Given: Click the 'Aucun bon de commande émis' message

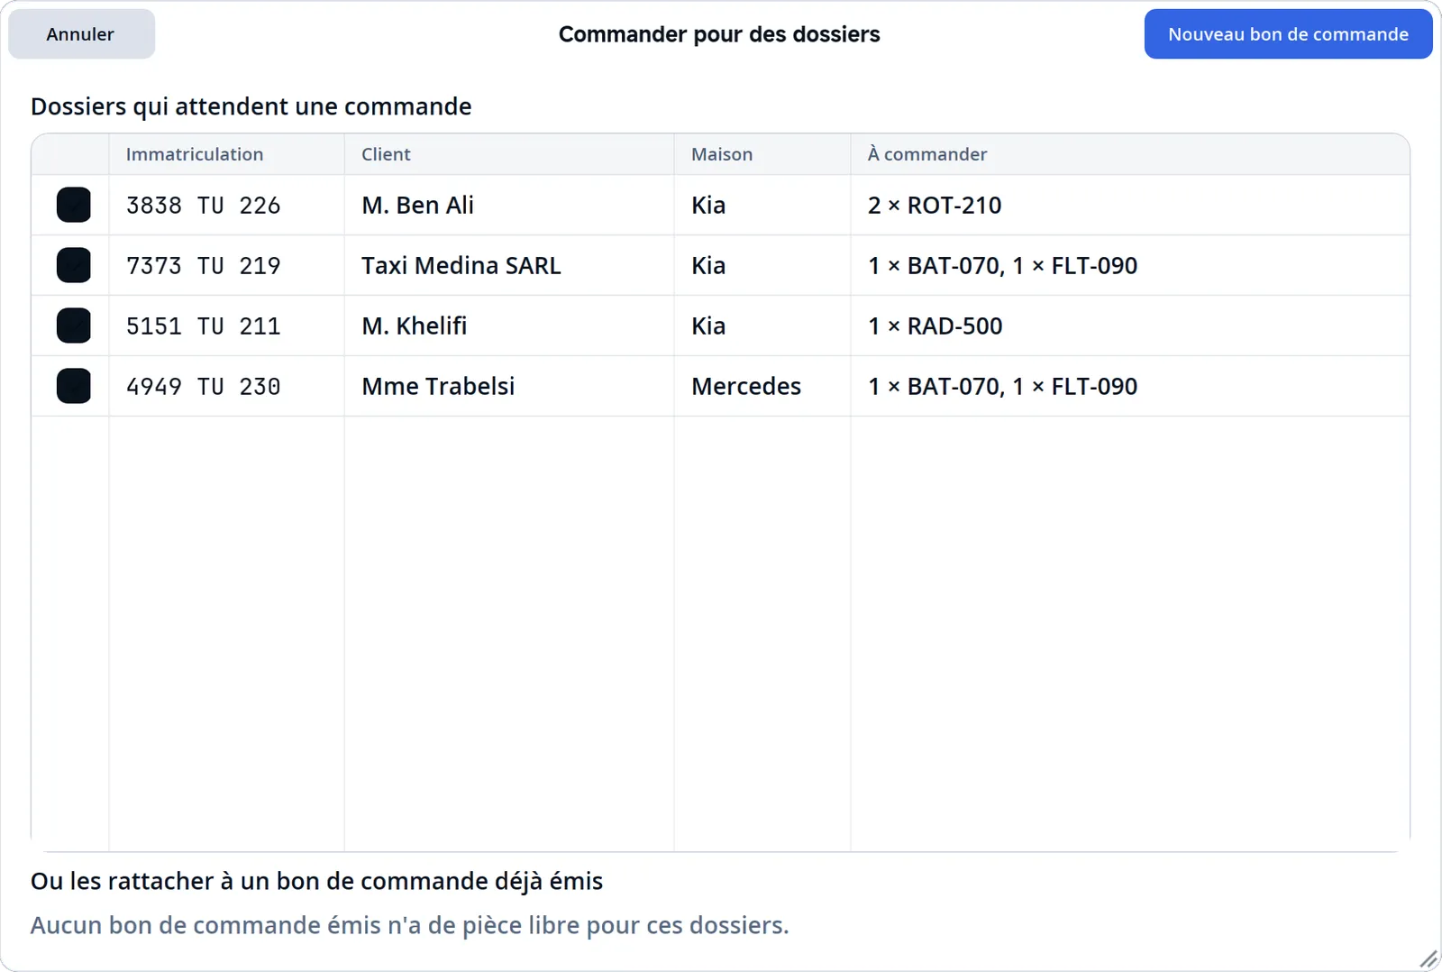Looking at the screenshot, I should point(410,925).
